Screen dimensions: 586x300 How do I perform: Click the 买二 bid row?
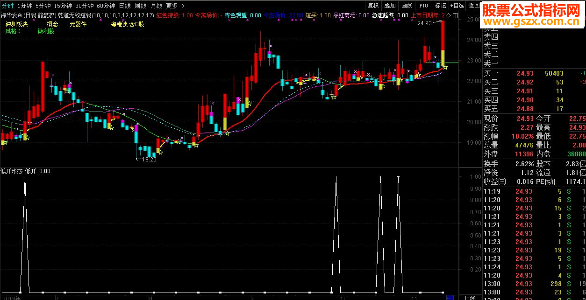click(534, 82)
